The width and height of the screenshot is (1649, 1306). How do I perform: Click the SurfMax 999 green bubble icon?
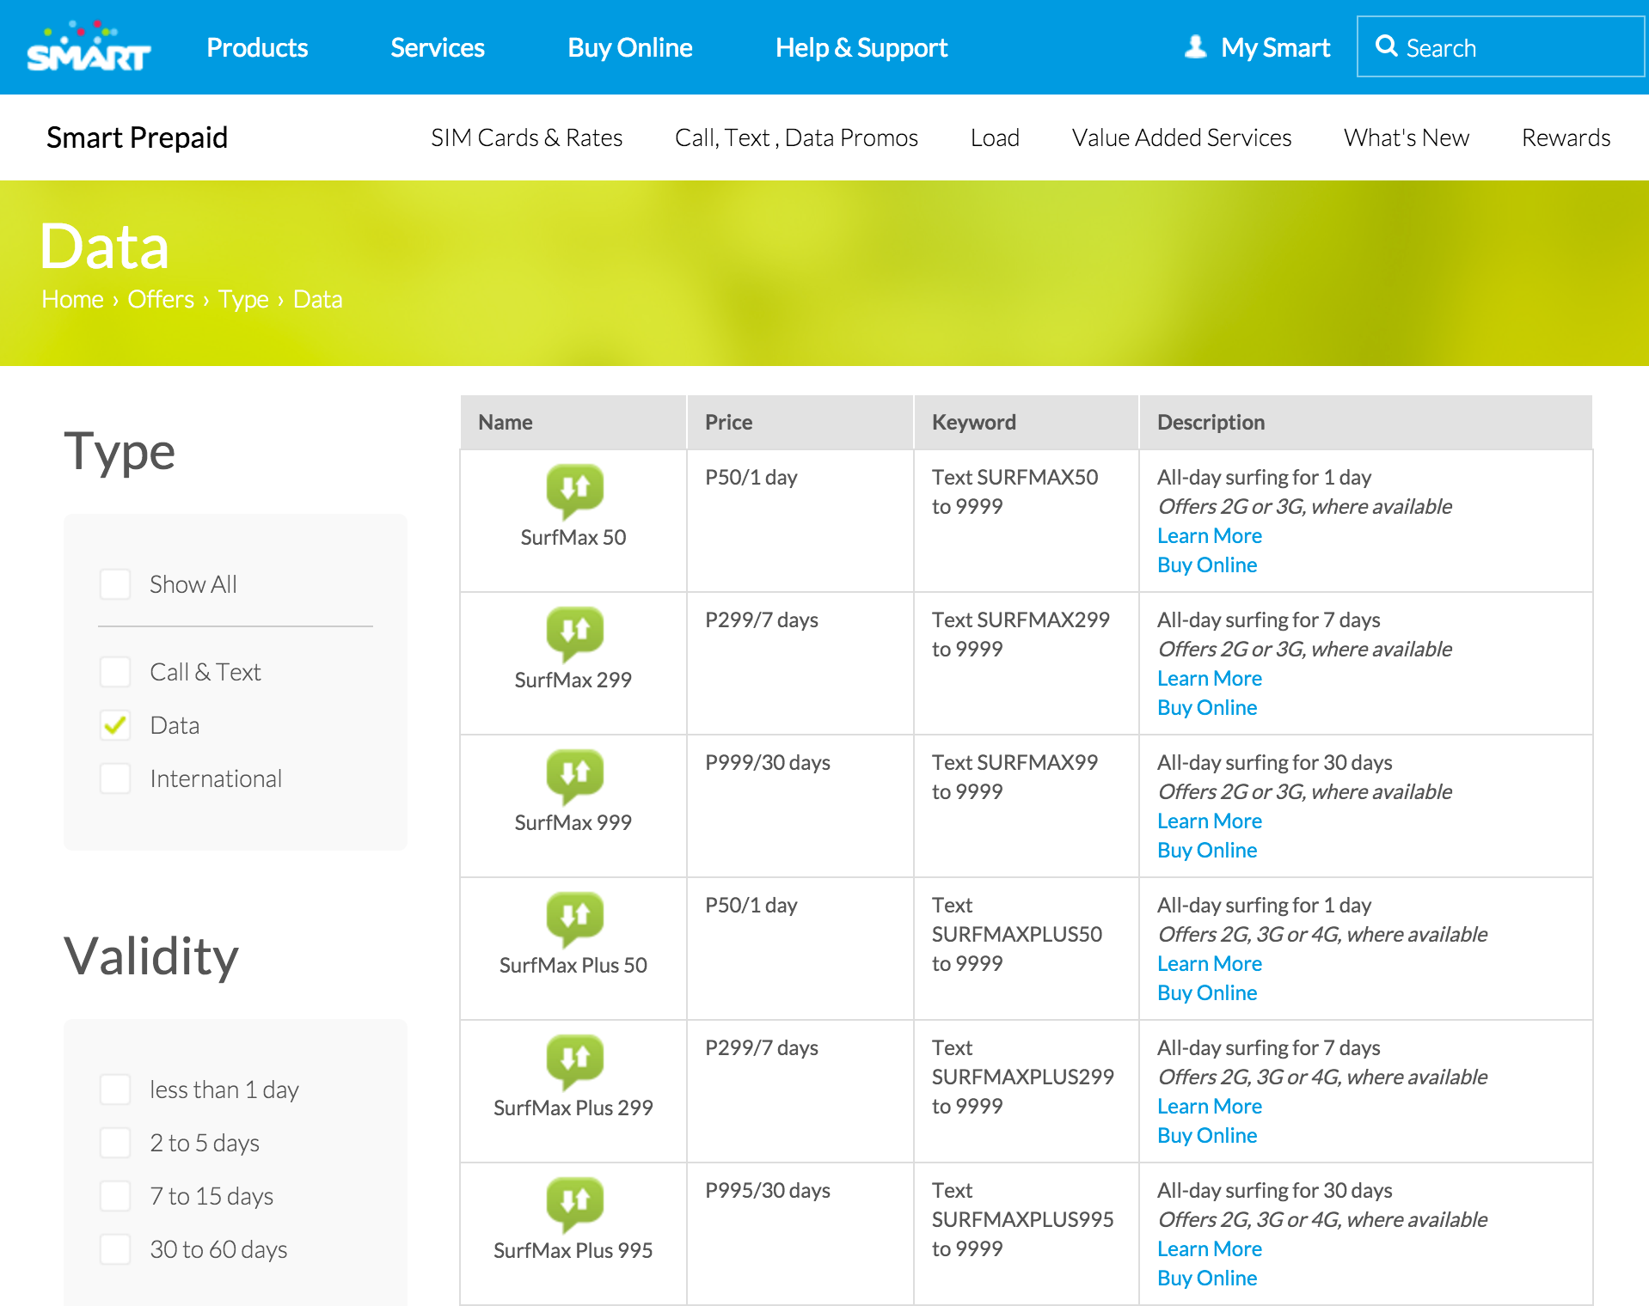coord(574,777)
